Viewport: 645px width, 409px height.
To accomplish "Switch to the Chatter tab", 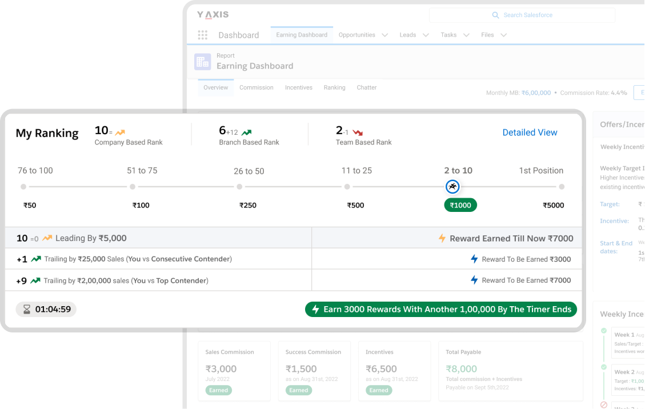I will pyautogui.click(x=367, y=87).
